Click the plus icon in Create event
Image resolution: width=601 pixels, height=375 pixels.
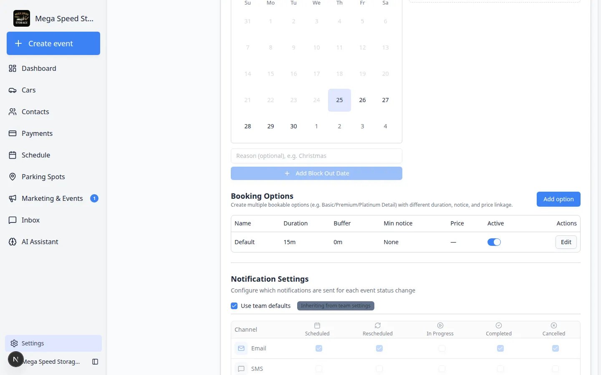pos(18,43)
